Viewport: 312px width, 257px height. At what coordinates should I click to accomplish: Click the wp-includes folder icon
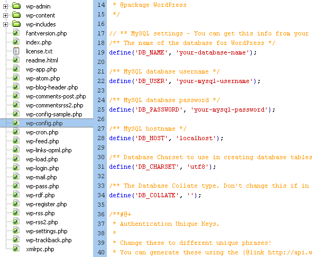point(16,24)
